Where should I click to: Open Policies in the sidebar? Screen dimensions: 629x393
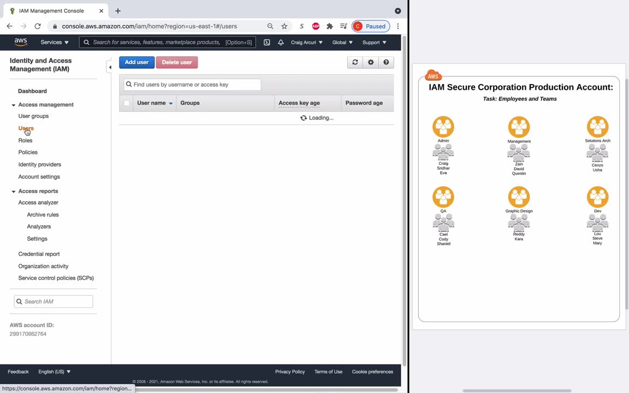tap(28, 152)
